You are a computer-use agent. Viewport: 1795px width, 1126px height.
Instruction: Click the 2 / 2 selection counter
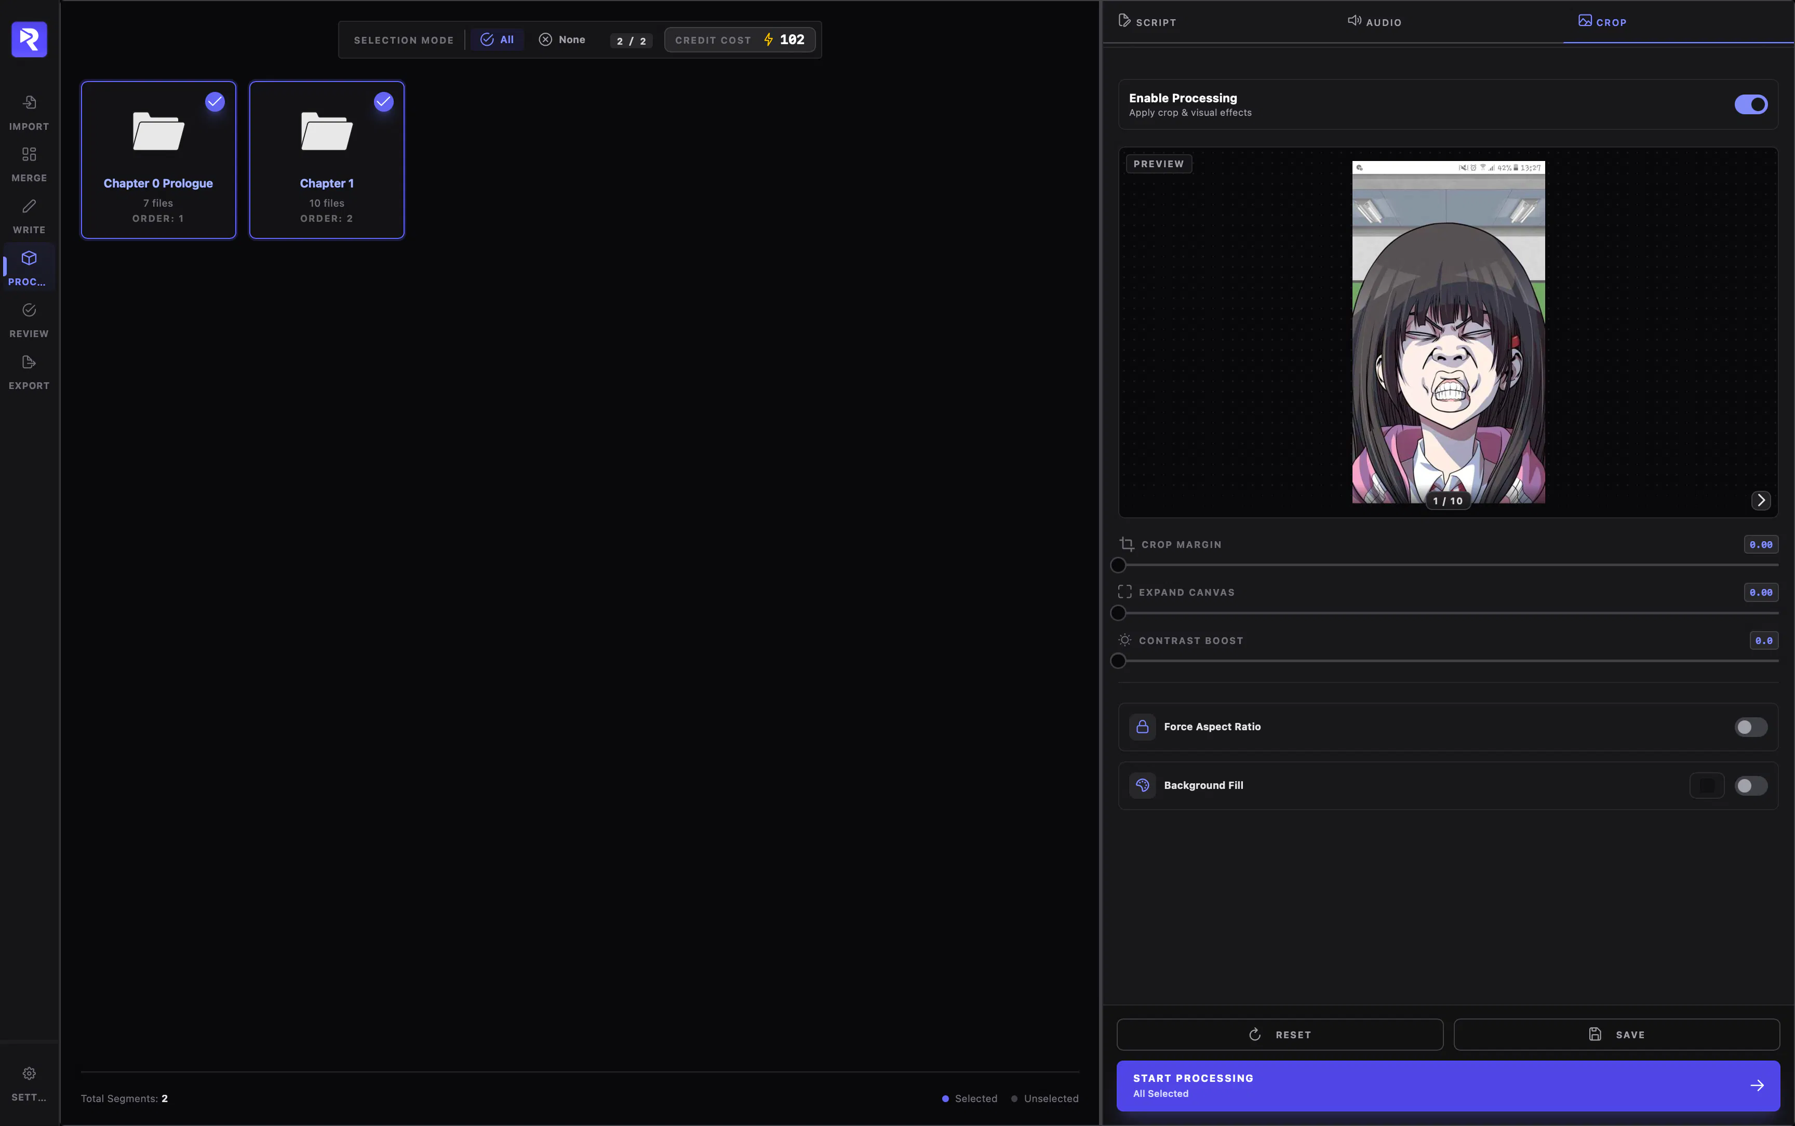point(631,40)
